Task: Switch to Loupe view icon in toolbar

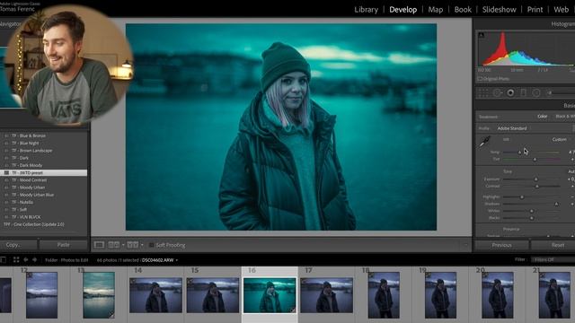Action: 99,245
